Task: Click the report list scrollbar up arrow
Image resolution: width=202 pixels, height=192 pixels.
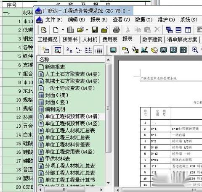Action: [x=108, y=60]
